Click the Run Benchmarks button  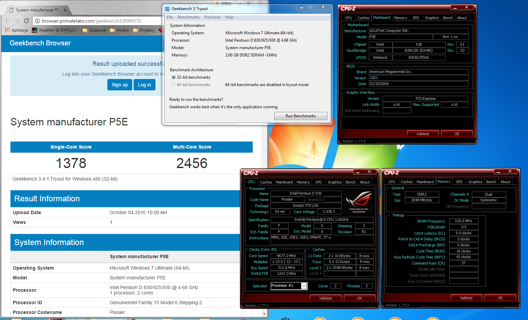(301, 116)
